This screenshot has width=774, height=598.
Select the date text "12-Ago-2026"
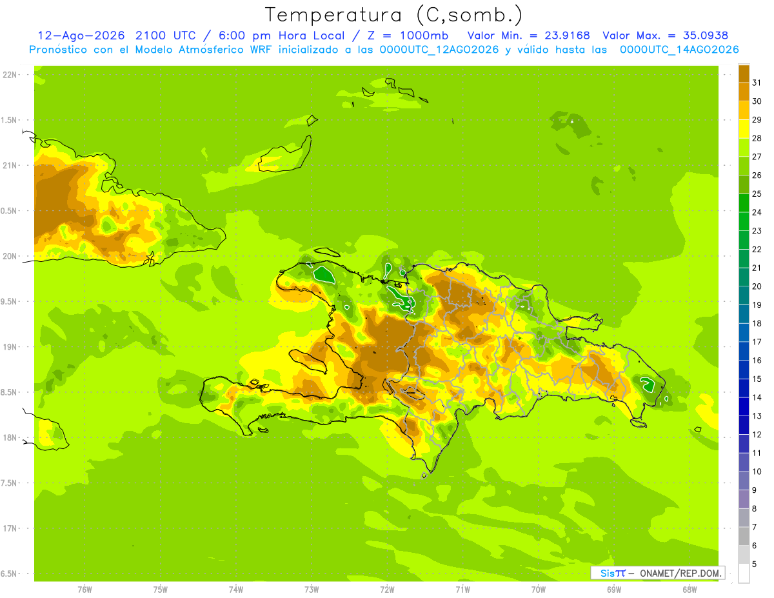pos(80,35)
